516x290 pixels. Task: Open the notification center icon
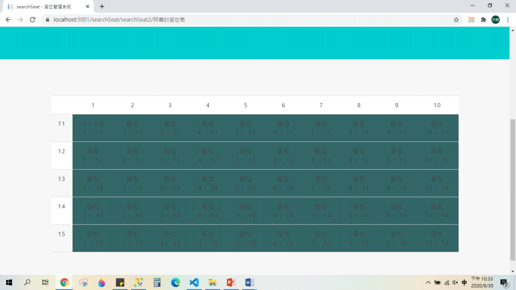[504, 283]
